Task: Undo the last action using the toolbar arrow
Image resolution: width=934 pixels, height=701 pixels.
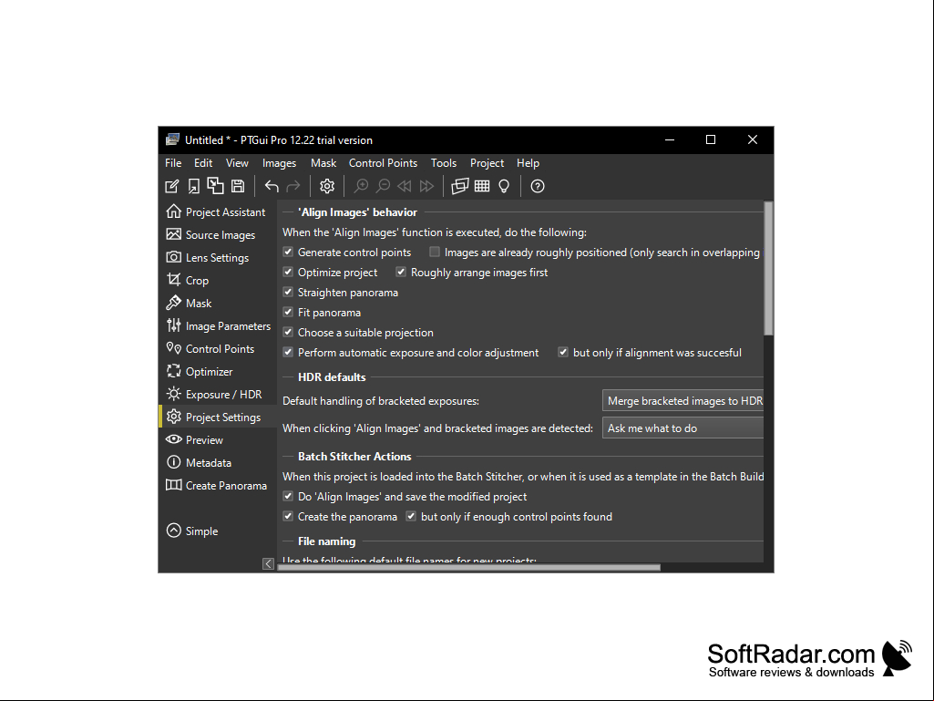Action: 272,187
